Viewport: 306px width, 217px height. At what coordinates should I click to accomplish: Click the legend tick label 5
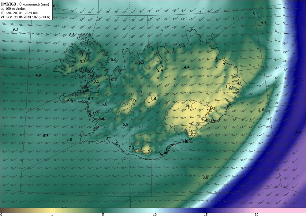[x=103, y=215]
